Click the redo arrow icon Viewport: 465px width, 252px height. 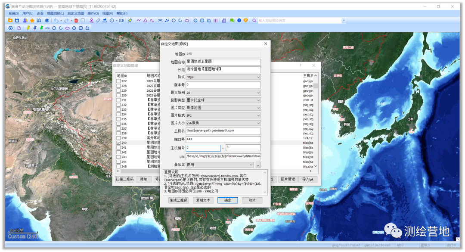(66, 21)
